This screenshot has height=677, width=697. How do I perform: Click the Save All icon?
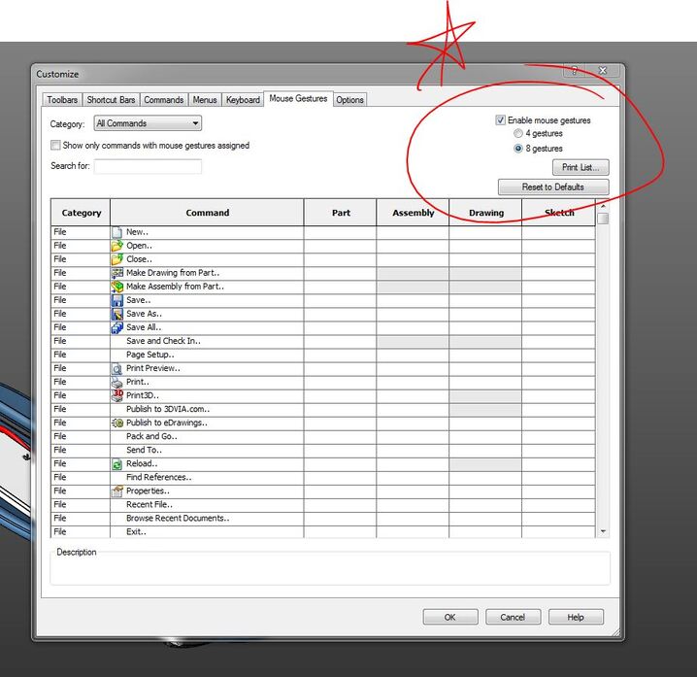(x=116, y=328)
